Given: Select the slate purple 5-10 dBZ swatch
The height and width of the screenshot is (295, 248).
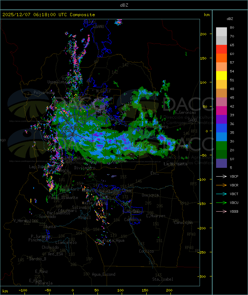Looking at the screenshot, I should pyautogui.click(x=221, y=163).
